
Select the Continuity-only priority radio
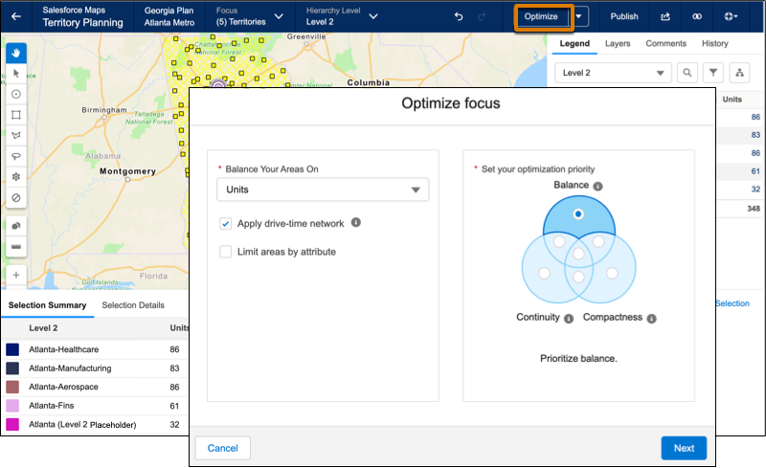point(544,273)
